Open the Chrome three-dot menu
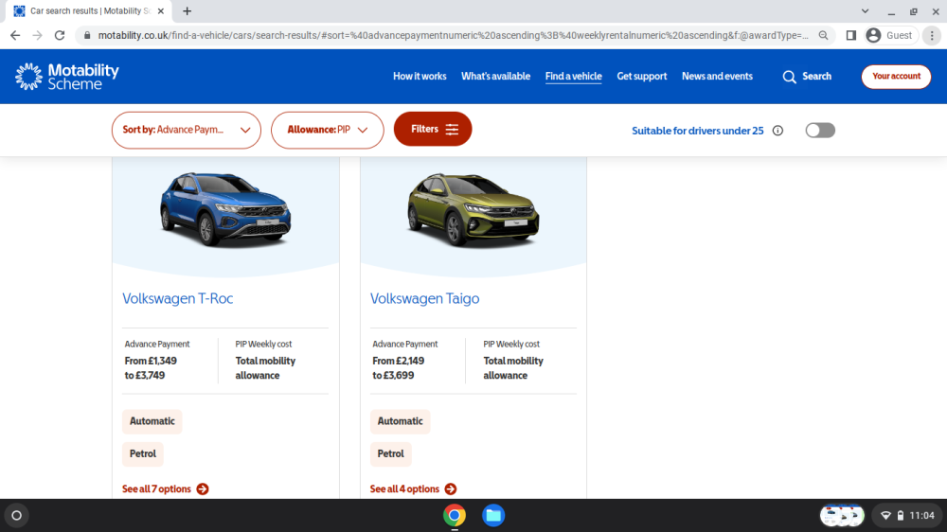The image size is (947, 532). tap(932, 36)
